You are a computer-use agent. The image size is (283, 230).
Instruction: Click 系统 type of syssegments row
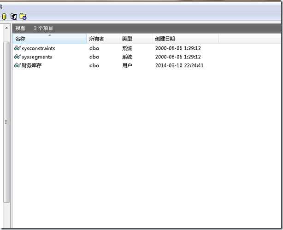pyautogui.click(x=127, y=57)
